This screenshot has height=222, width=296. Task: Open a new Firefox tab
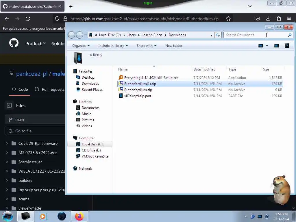coord(71,7)
